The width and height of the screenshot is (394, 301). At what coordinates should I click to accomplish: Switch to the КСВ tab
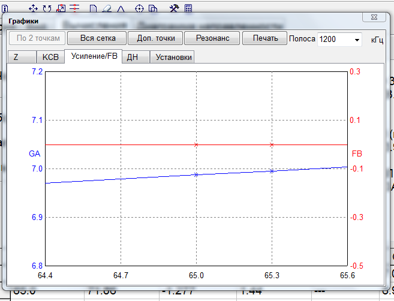50,57
